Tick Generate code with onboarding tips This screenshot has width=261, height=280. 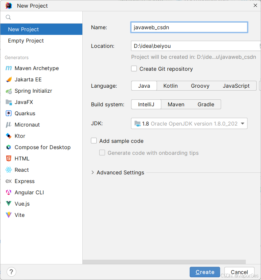tap(102, 153)
